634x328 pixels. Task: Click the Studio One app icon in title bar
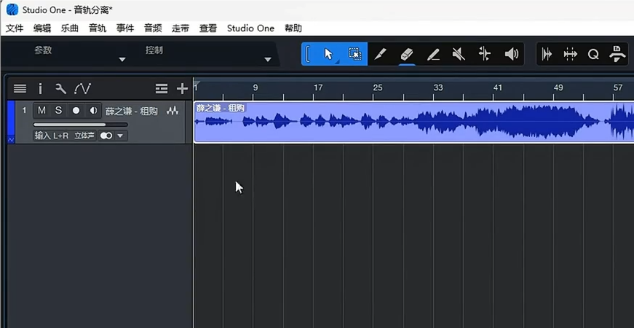click(12, 9)
